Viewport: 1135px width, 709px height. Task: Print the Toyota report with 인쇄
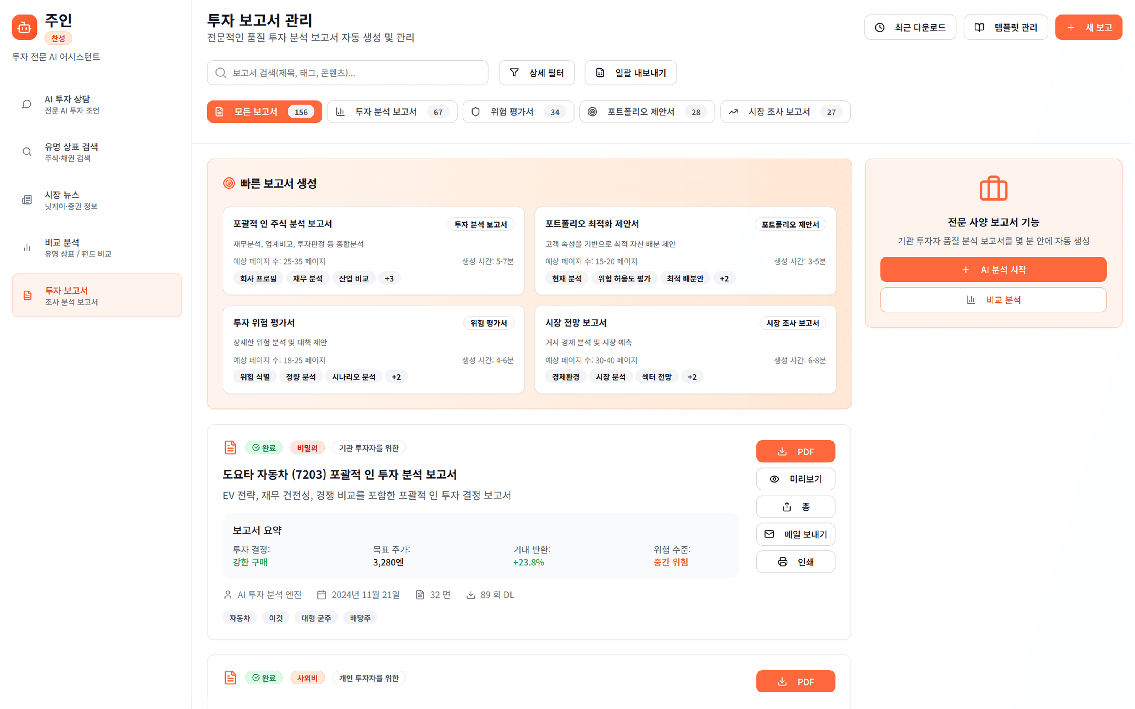(795, 562)
